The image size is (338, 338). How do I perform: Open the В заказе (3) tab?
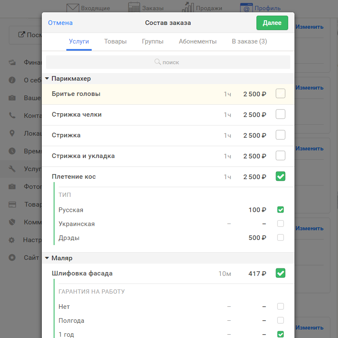(249, 41)
